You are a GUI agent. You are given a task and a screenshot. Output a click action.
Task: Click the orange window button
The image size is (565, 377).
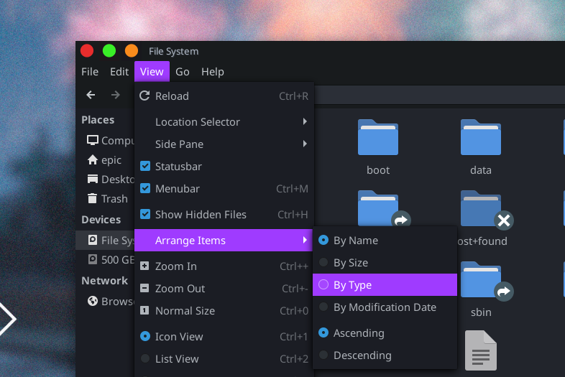132,51
